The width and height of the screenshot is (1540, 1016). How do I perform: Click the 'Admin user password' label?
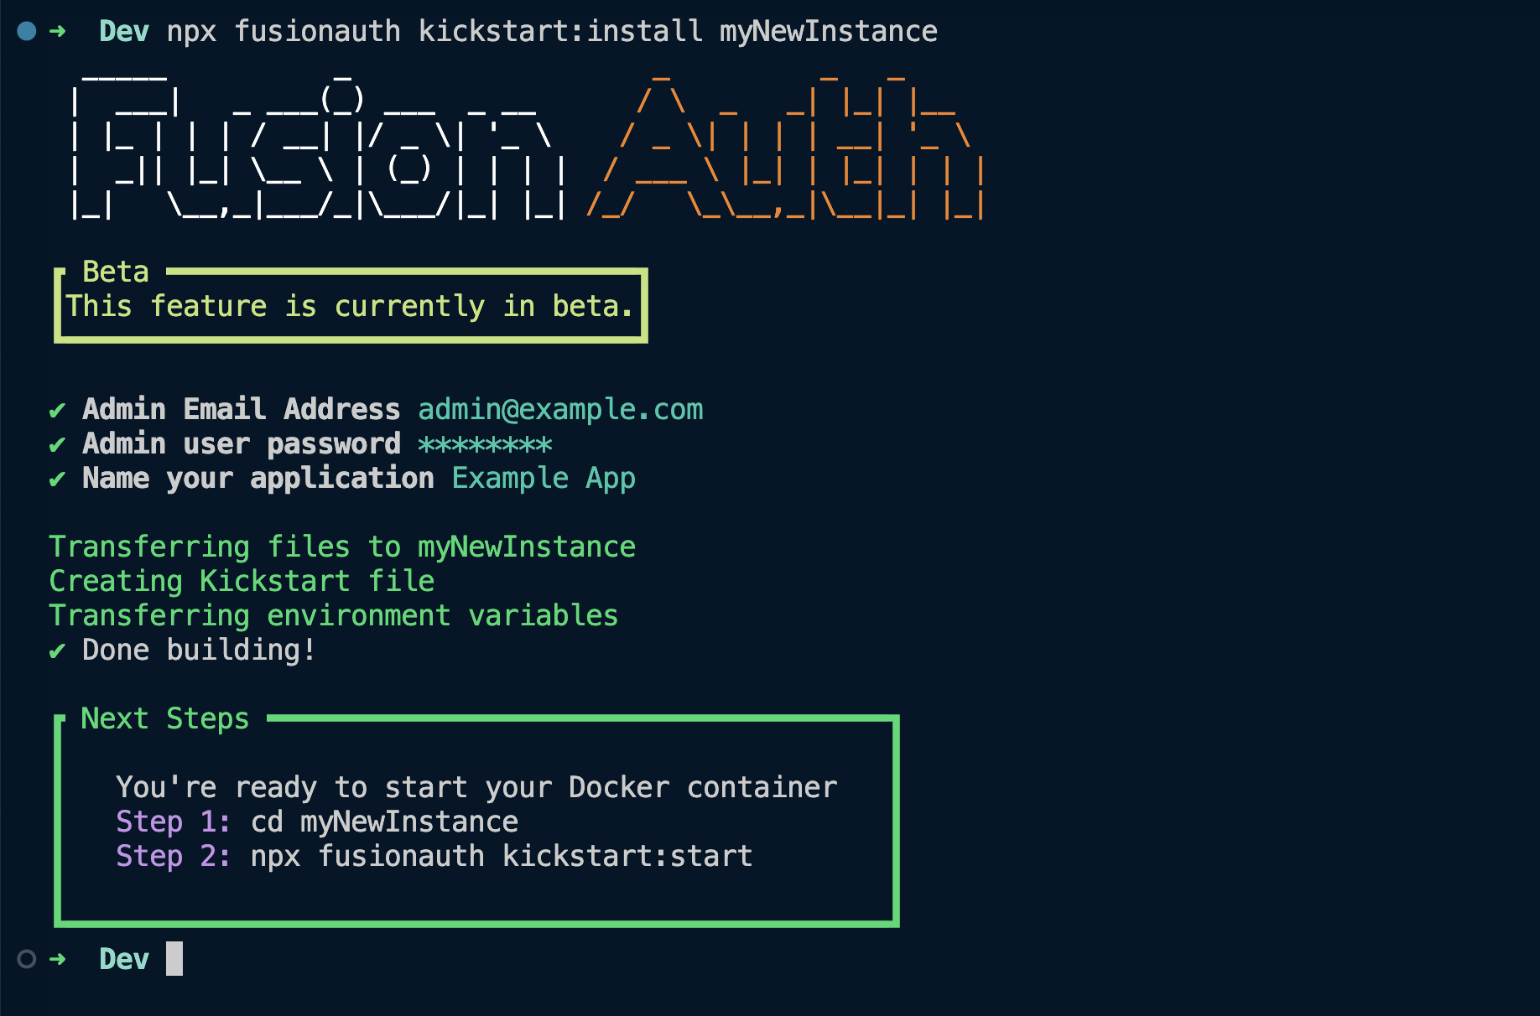click(x=242, y=443)
